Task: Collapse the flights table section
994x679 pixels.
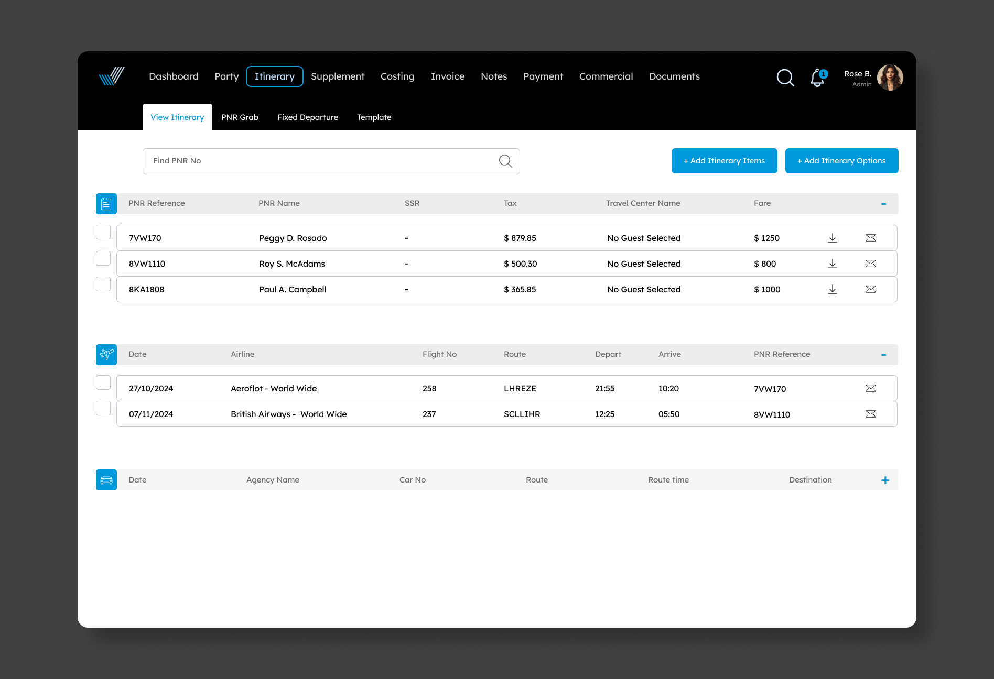Action: point(883,355)
